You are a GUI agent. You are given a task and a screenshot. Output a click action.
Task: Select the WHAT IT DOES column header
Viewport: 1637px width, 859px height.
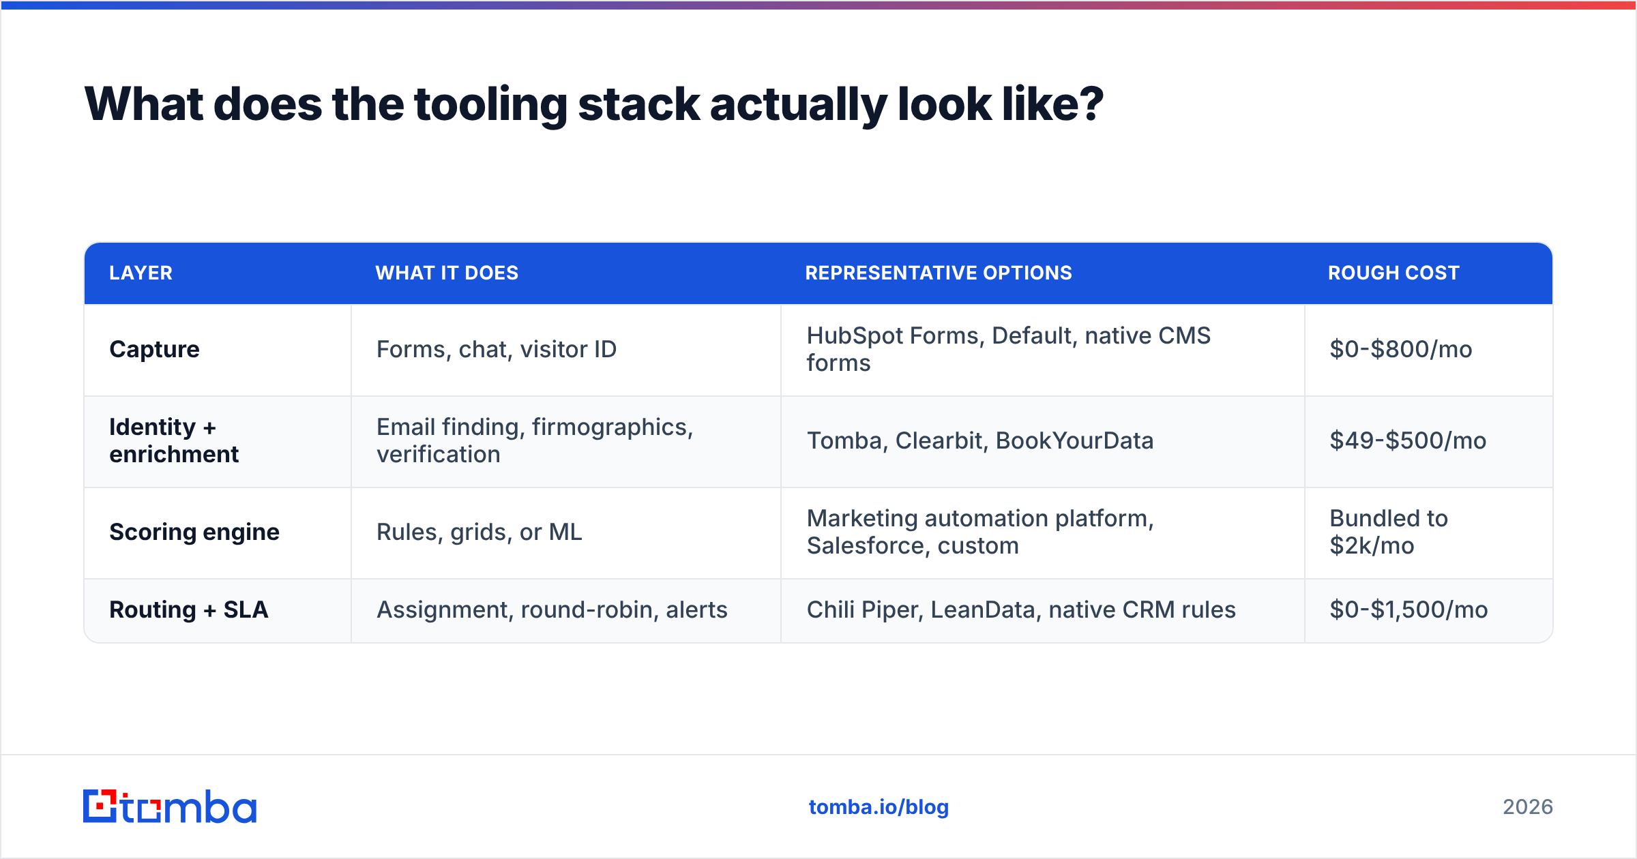pos(566,273)
